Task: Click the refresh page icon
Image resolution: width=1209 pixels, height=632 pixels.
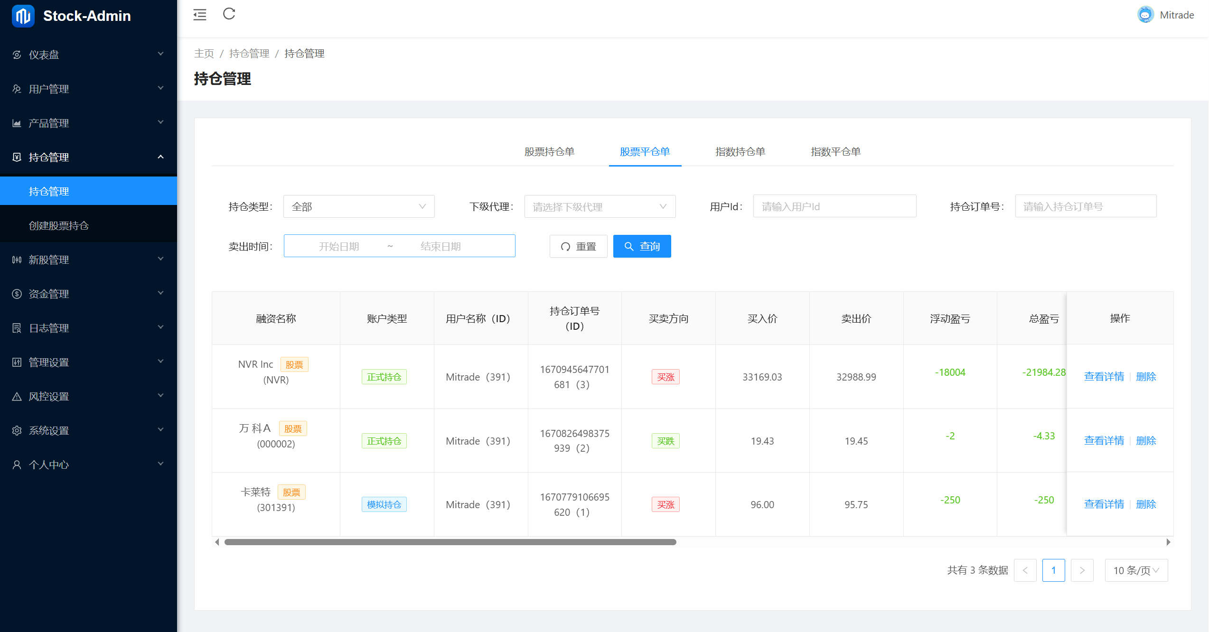Action: click(x=229, y=14)
